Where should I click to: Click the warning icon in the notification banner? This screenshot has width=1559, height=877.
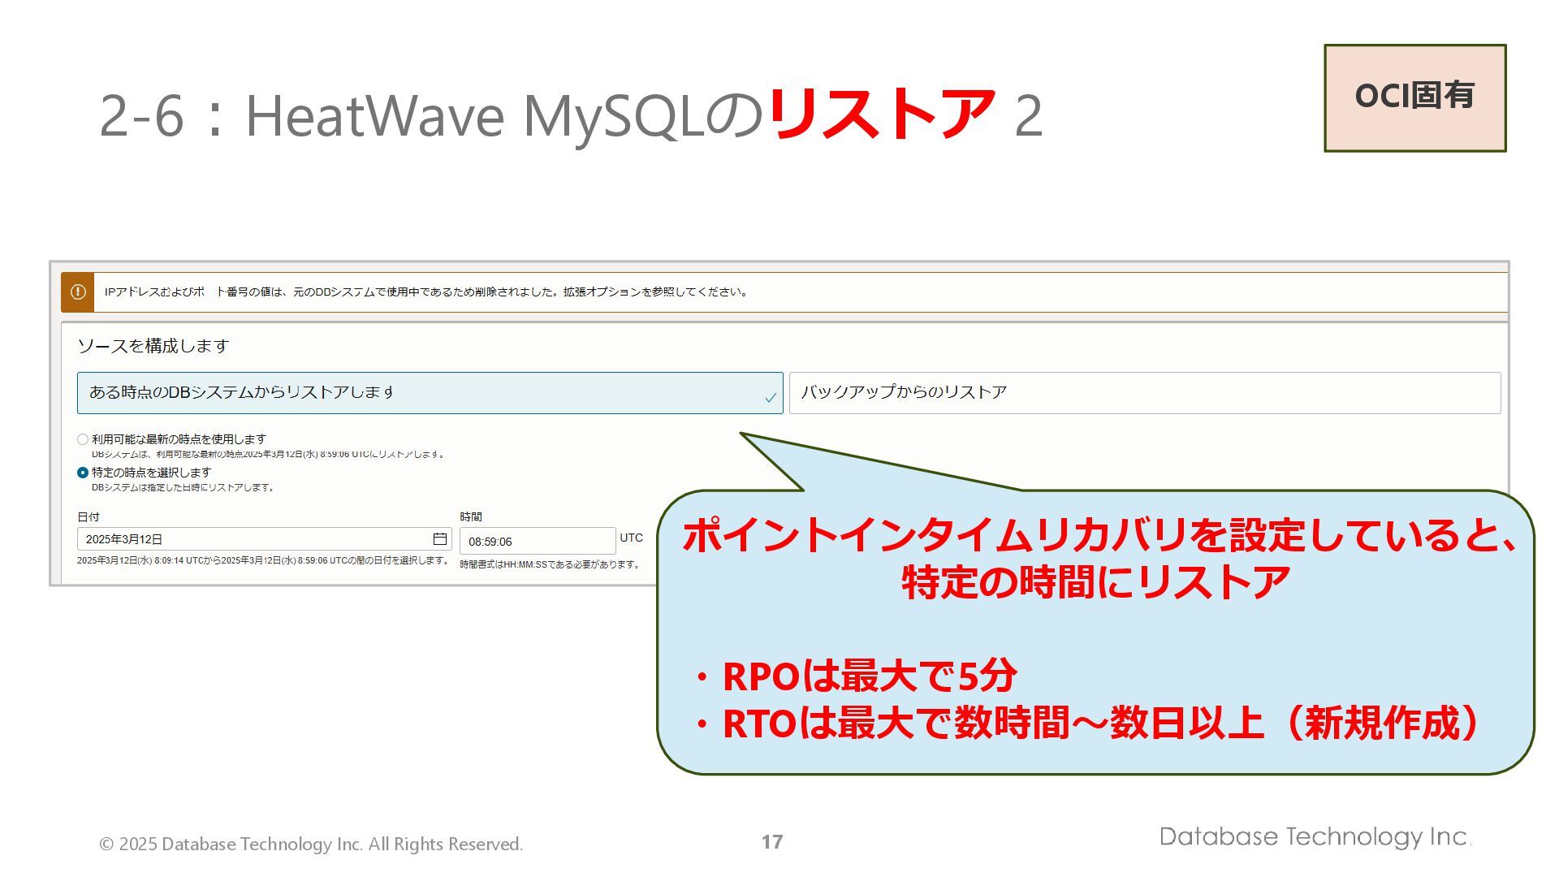coord(78,292)
